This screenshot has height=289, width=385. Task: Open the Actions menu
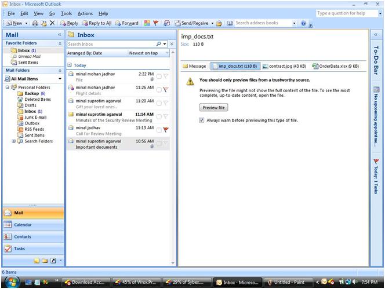85,13
